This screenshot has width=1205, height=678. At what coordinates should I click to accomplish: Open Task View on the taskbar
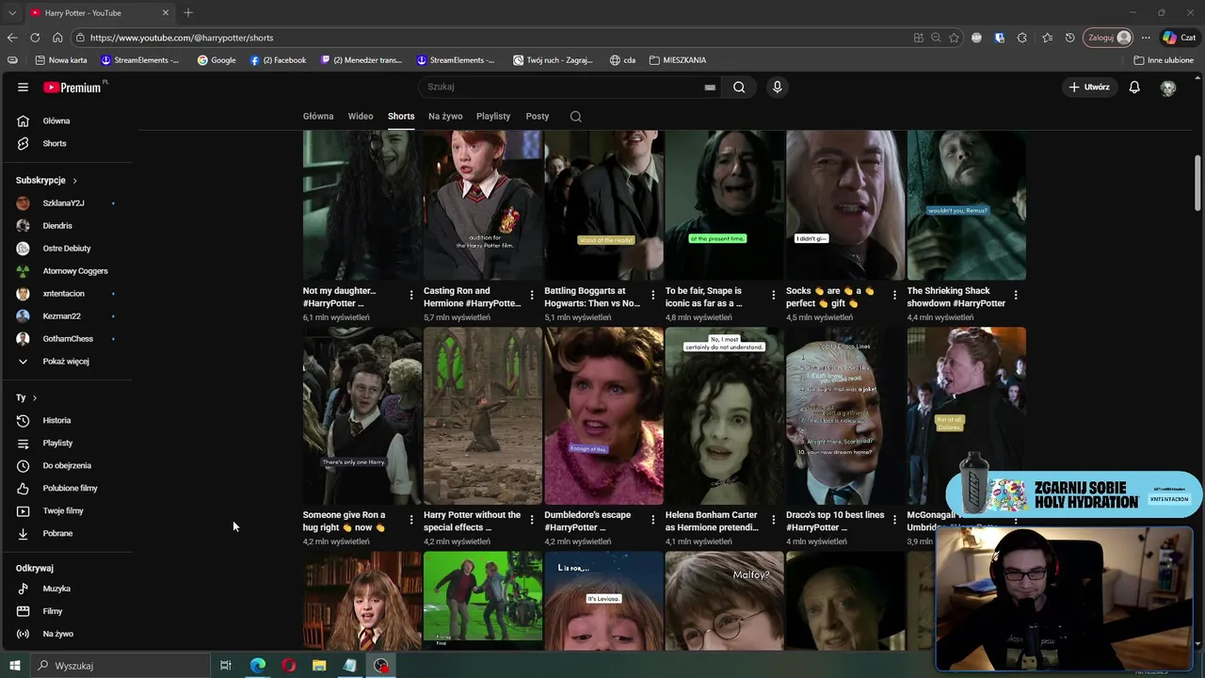point(226,666)
